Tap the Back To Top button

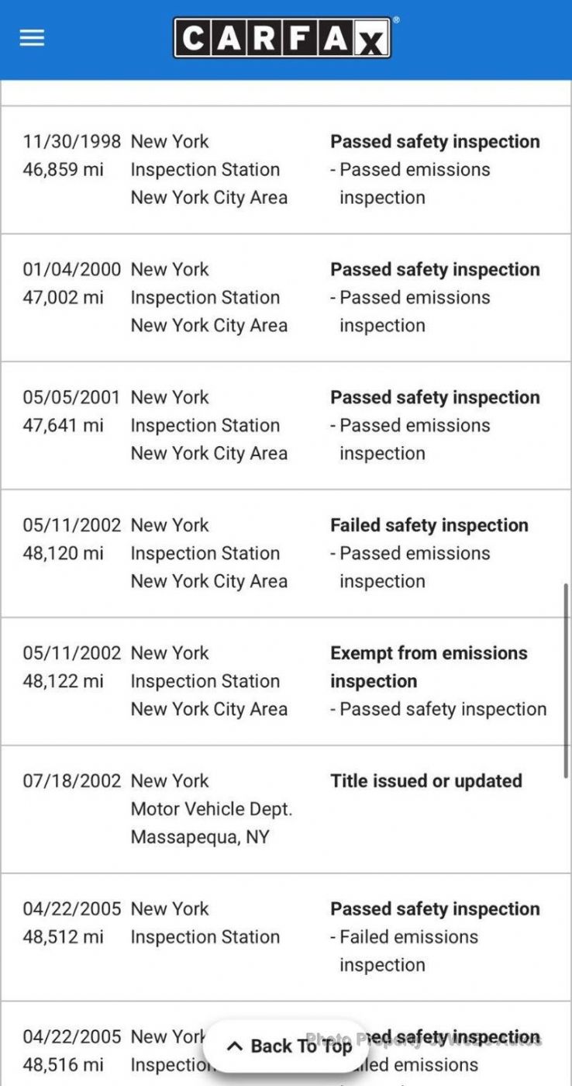point(287,1046)
